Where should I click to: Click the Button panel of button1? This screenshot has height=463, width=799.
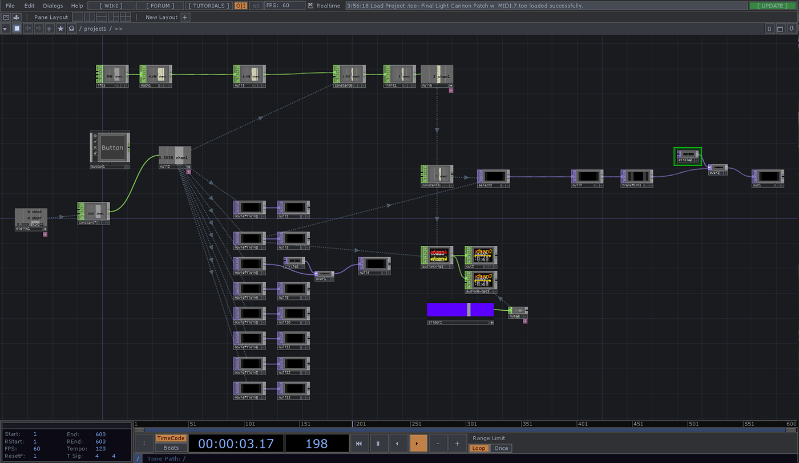112,148
